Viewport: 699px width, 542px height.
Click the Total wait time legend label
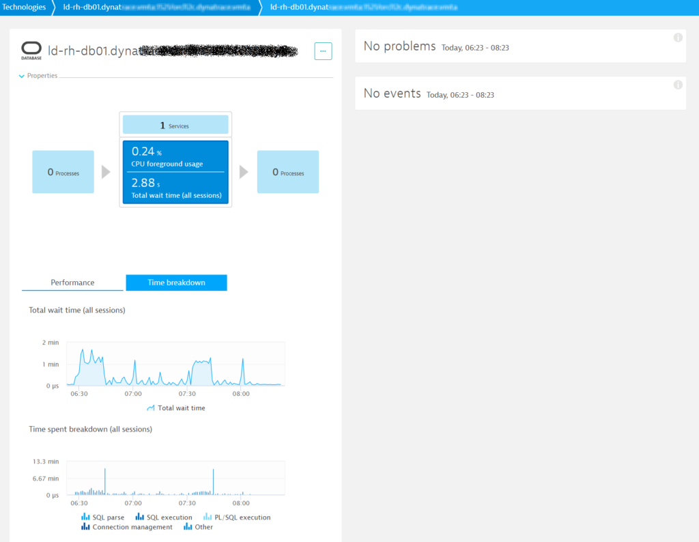pos(182,408)
